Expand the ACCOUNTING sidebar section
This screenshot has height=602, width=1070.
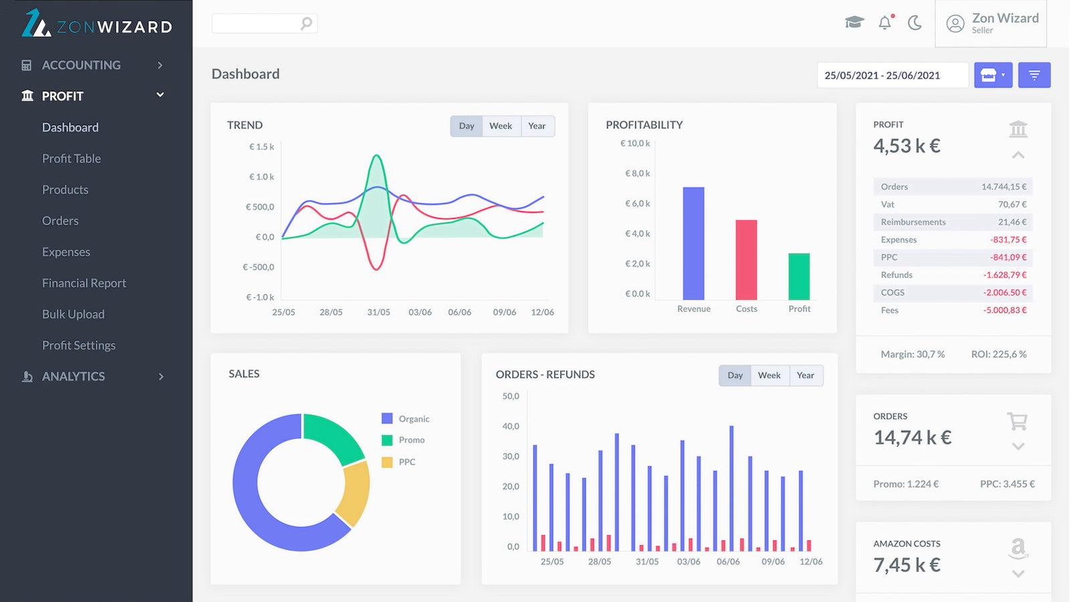80,65
